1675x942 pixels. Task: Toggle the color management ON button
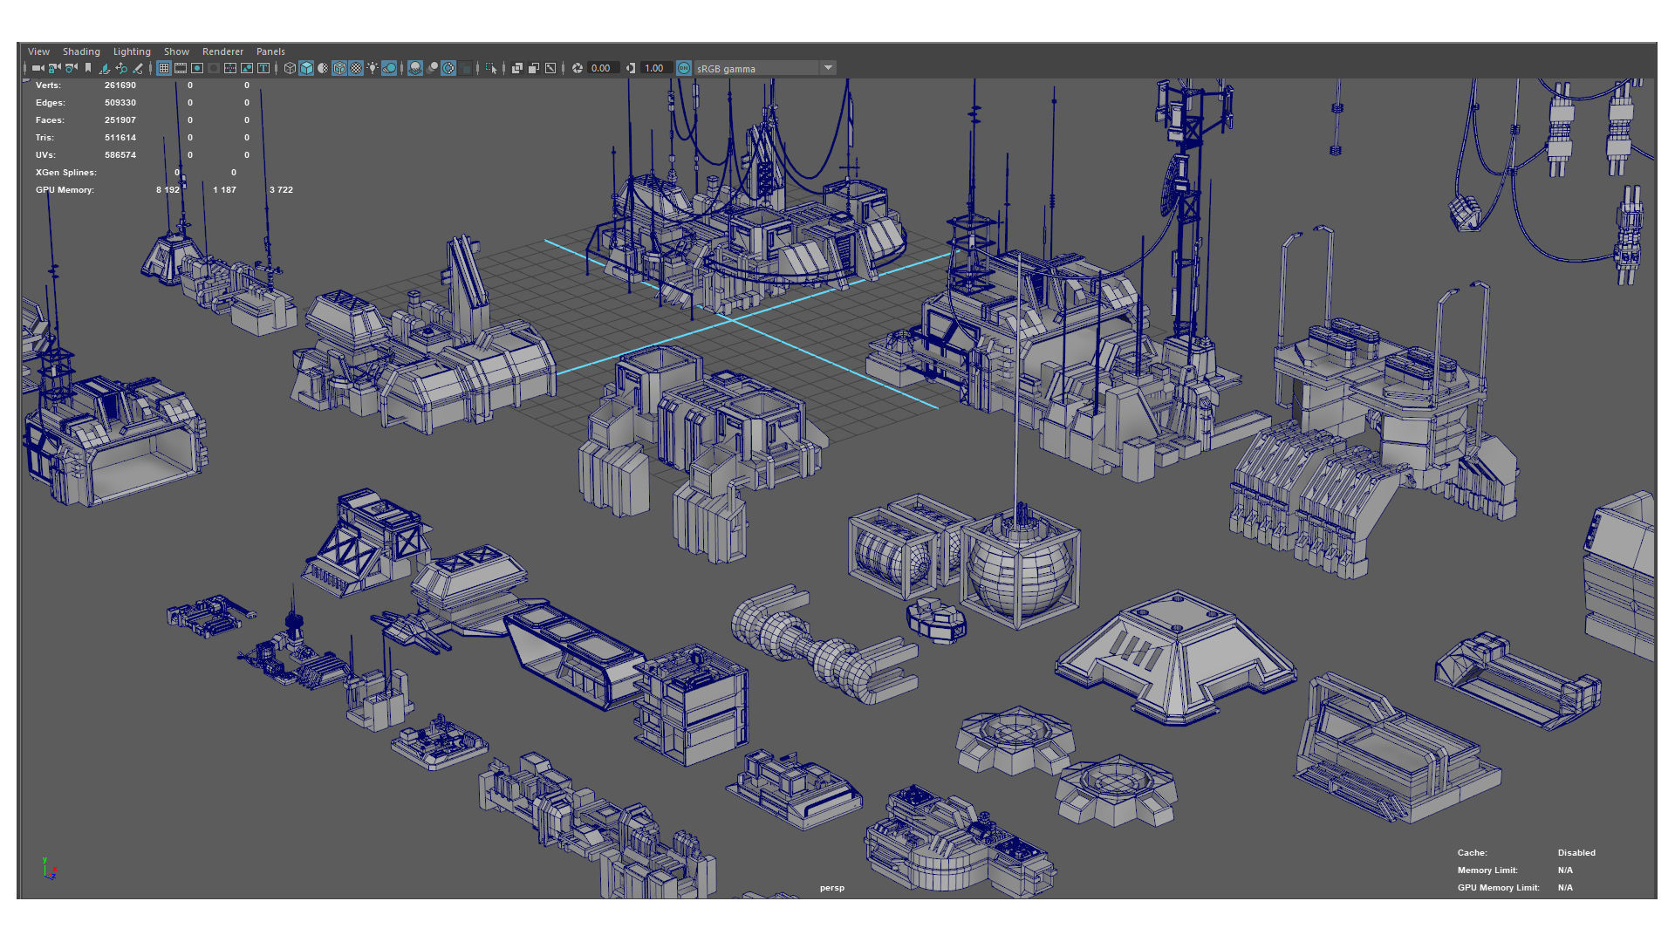point(684,68)
